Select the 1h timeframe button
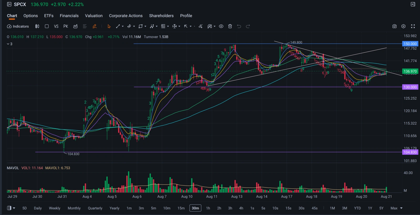Viewport: 420px width, 215px height. coord(208,208)
